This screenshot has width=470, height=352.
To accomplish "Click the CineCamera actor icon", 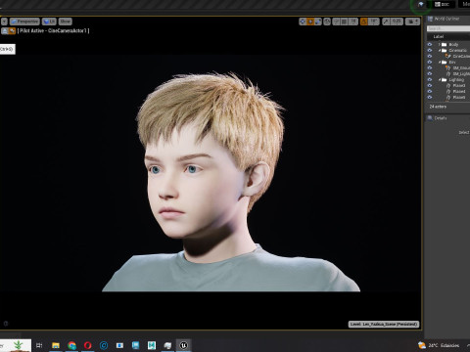I will 448,56.
